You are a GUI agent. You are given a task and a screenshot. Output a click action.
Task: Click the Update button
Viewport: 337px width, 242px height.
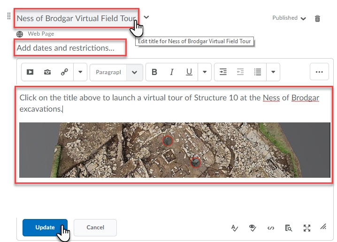(45, 227)
